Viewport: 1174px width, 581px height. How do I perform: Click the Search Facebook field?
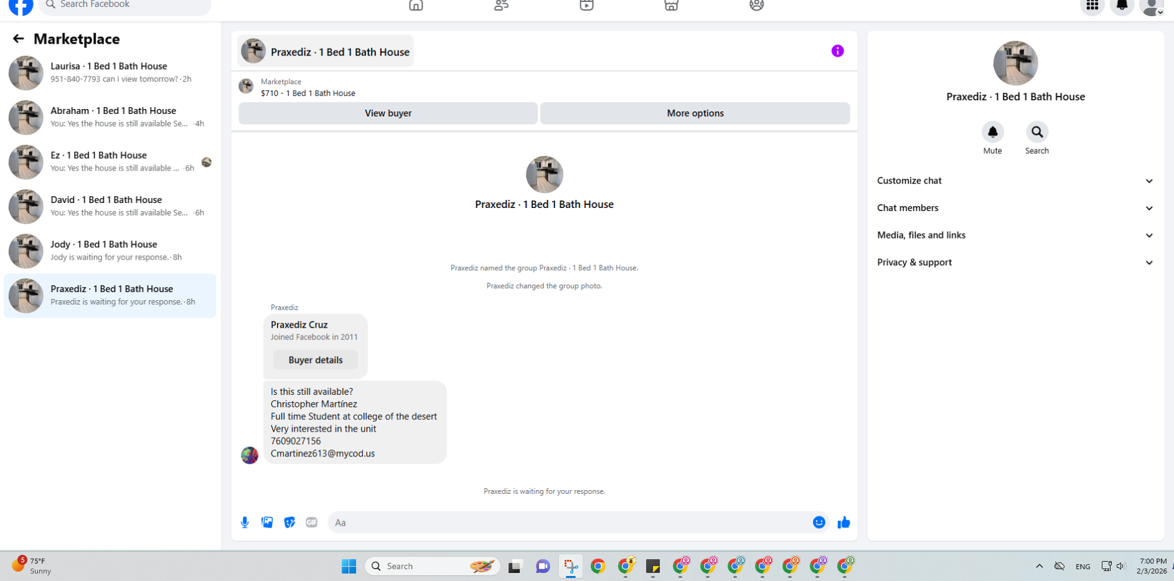124,5
